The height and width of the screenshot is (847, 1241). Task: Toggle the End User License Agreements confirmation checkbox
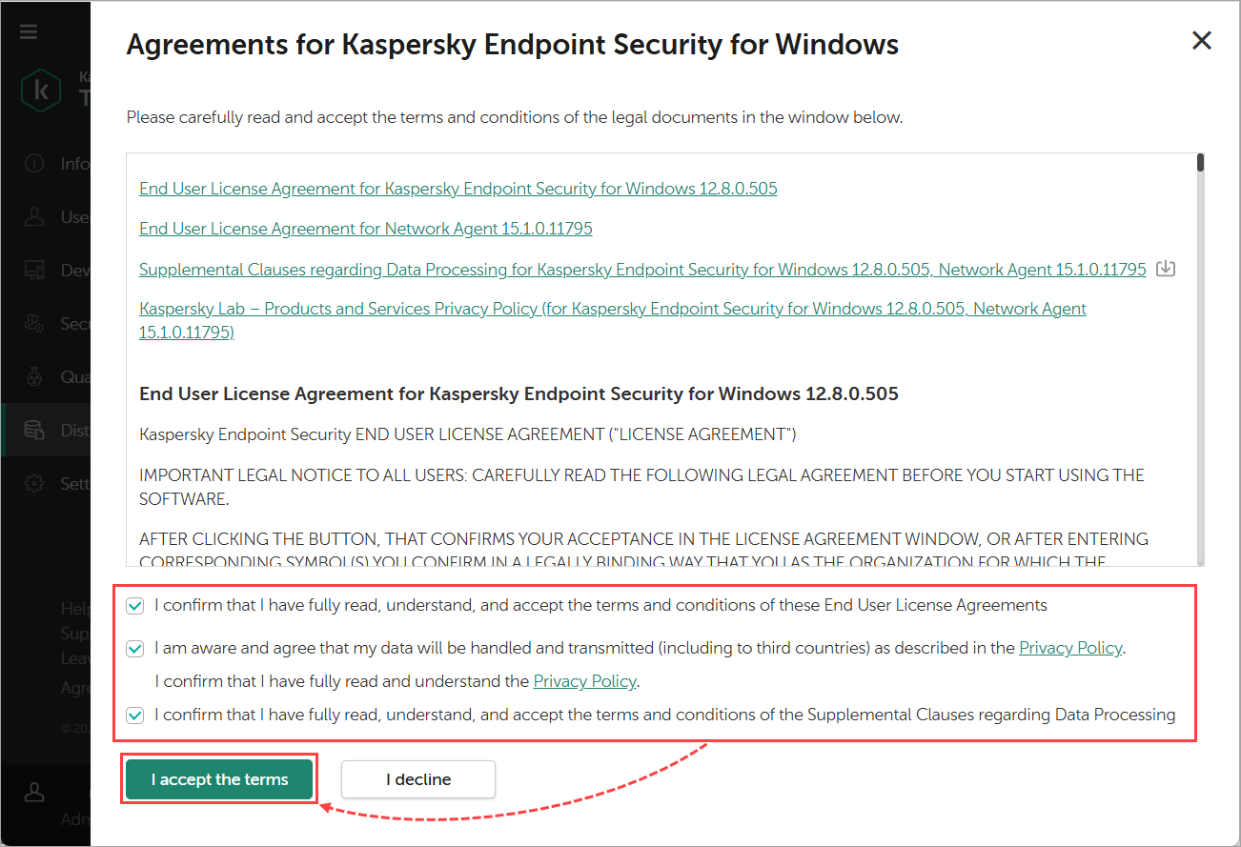tap(135, 606)
